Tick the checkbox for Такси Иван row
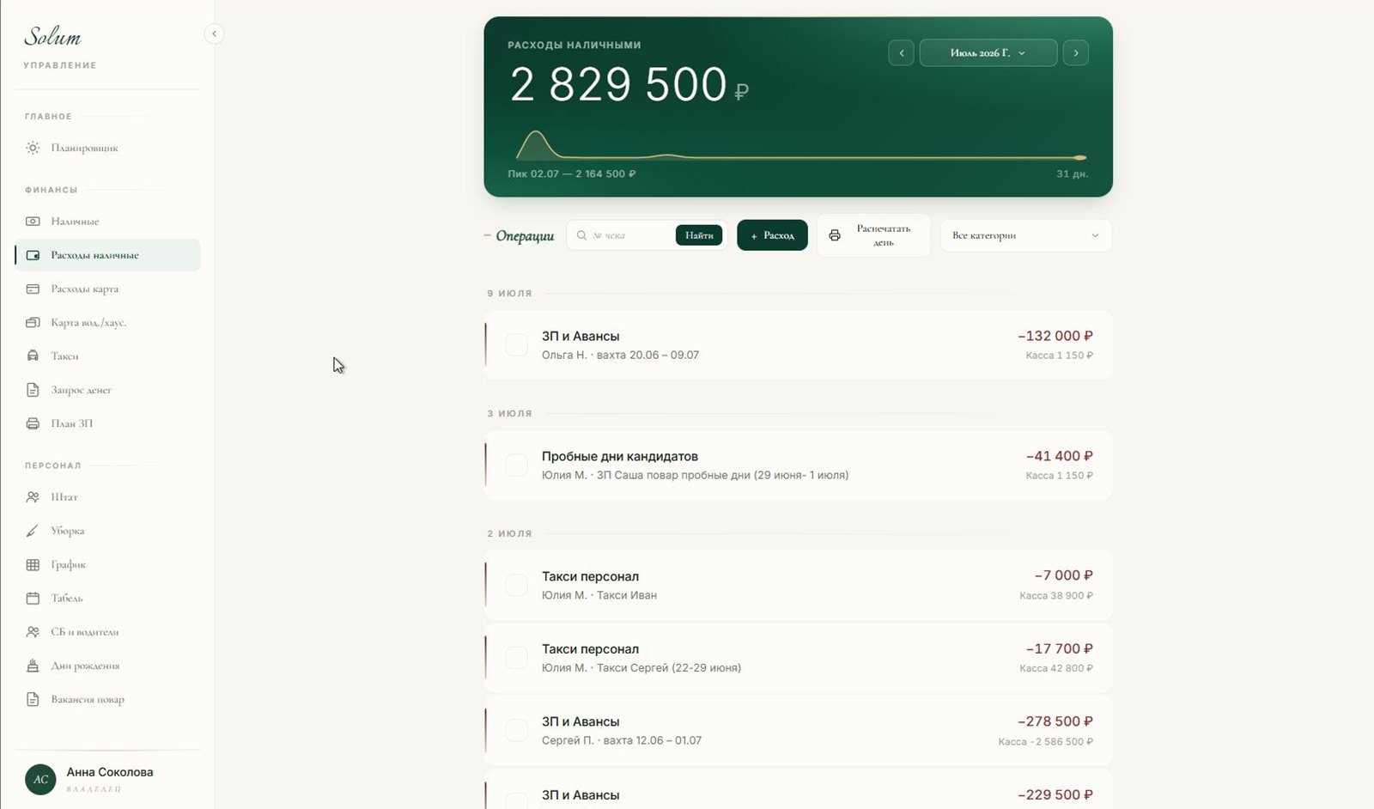This screenshot has width=1374, height=809. [516, 585]
